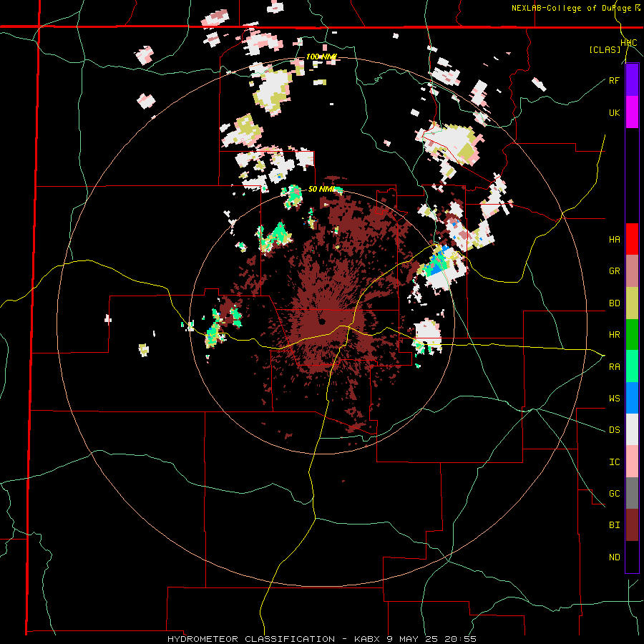Click the WS legend label
Screen dimensions: 644x644
click(x=614, y=399)
